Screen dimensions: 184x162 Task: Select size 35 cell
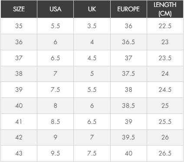point(19,26)
